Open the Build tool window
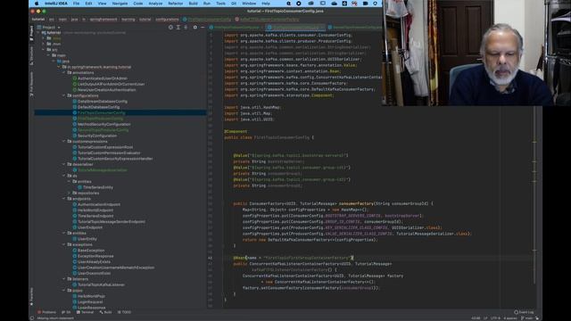This screenshot has height=321, width=571. (105, 312)
